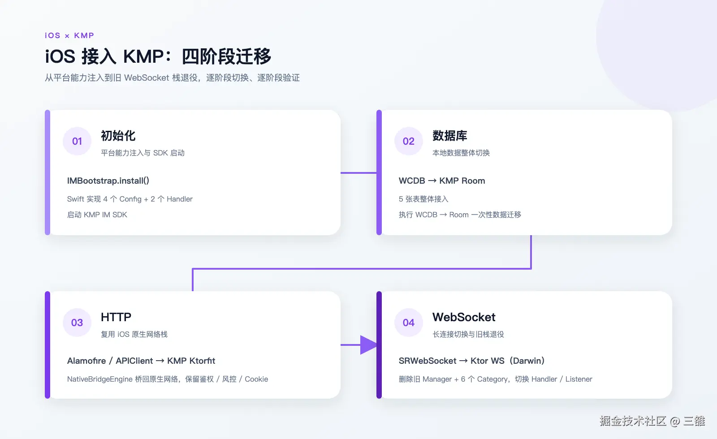Select 'WCDB → KMP Room' text
This screenshot has height=439, width=717.
(442, 181)
